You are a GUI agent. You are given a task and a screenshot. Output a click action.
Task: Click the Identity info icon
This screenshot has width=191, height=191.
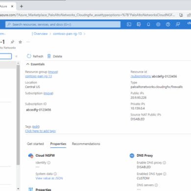pos(49,163)
